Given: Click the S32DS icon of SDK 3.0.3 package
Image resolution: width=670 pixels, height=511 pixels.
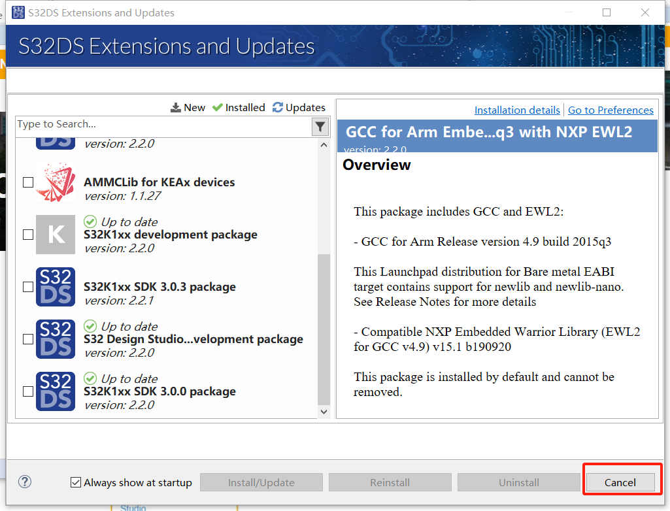Looking at the screenshot, I should [x=56, y=287].
